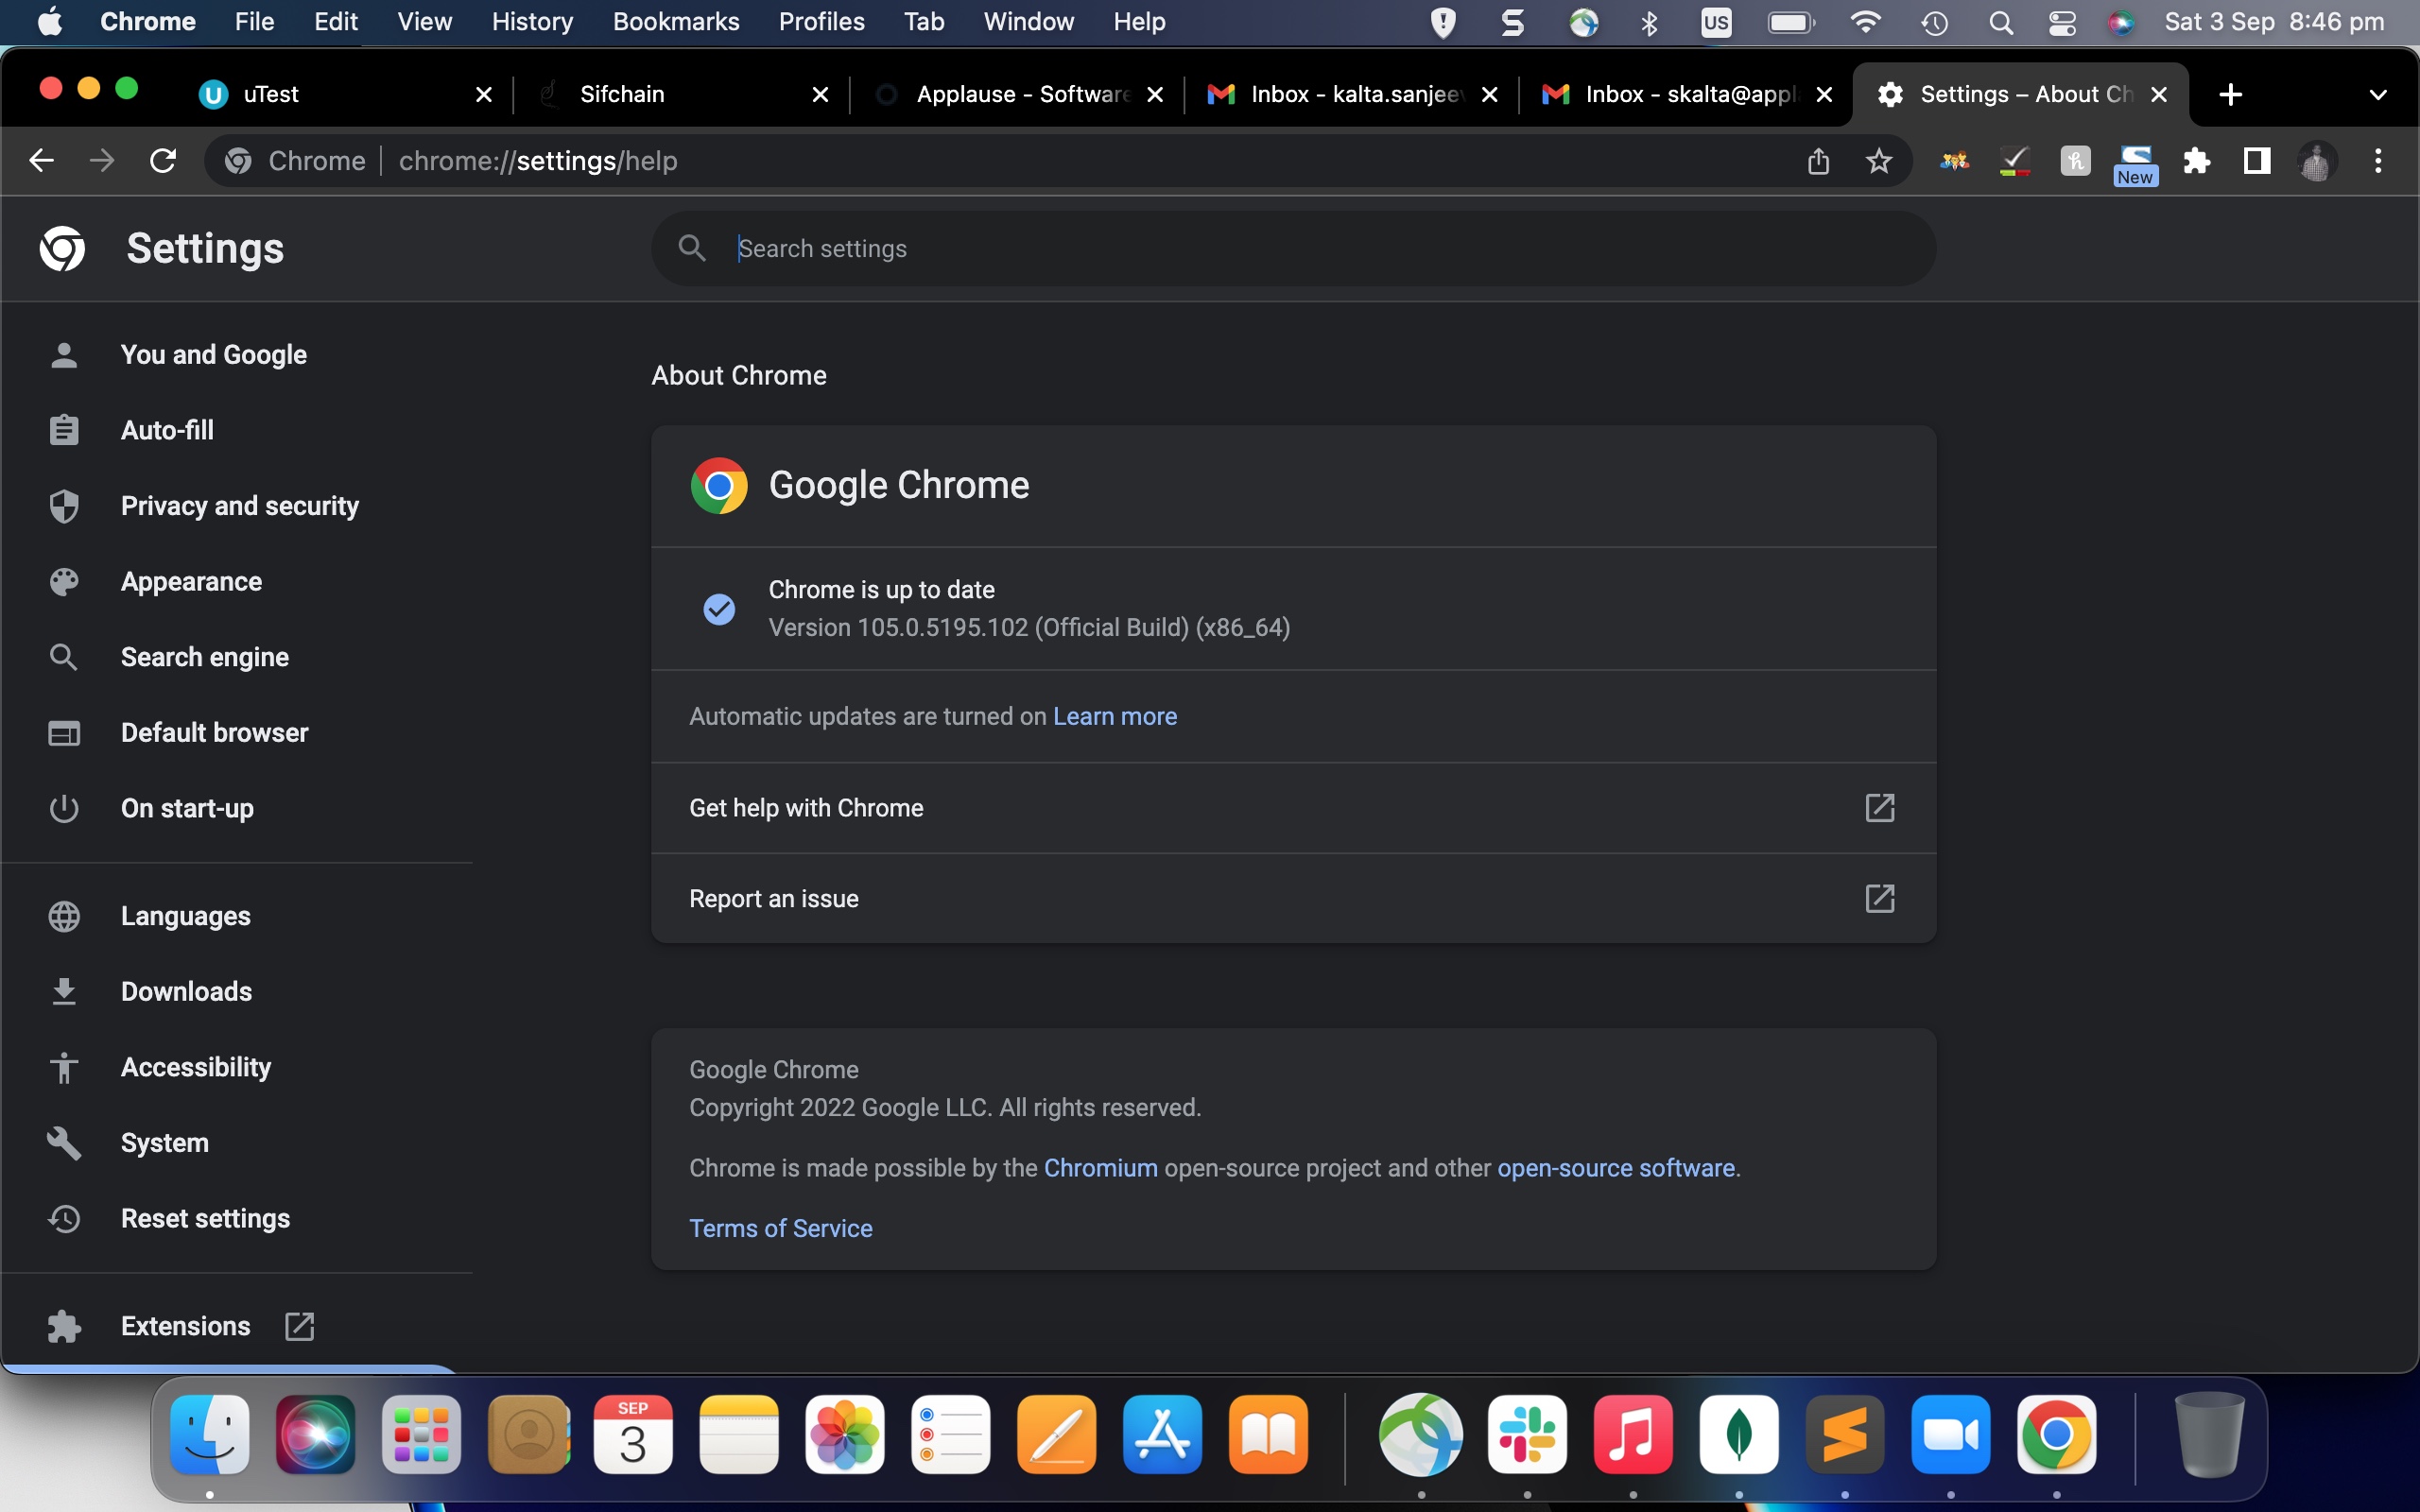2420x1512 pixels.
Task: Expand the Privacy and security section
Action: pos(238,506)
